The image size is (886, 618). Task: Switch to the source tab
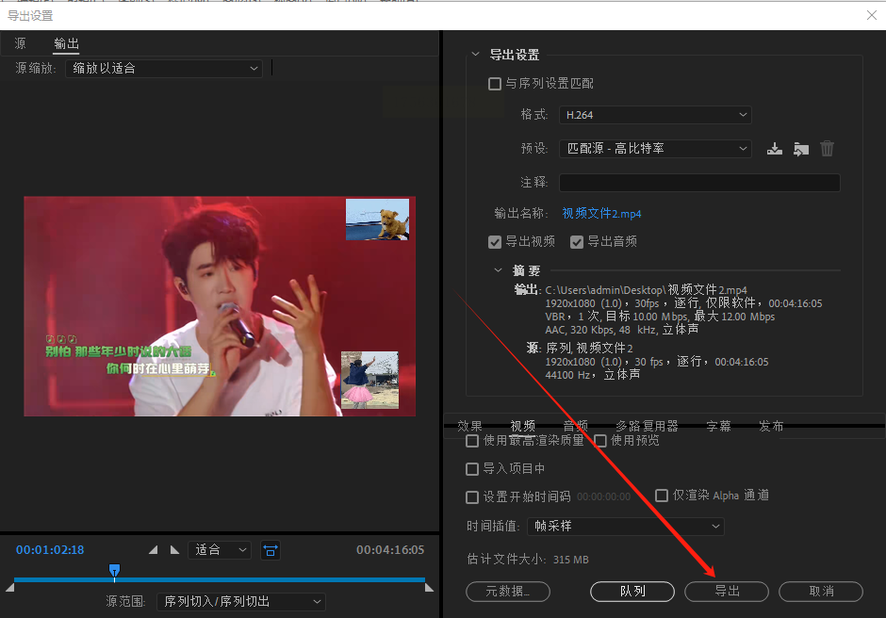click(x=21, y=43)
